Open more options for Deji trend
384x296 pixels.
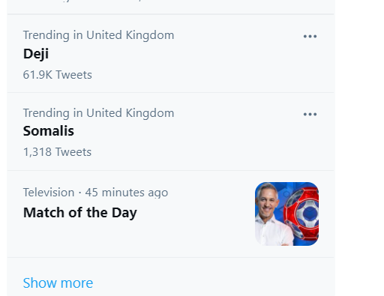[310, 37]
